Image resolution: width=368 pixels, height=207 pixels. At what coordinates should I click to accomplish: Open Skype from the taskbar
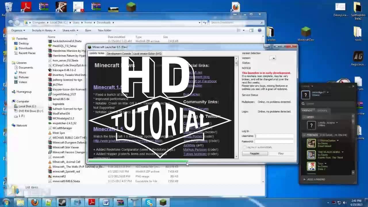tap(149, 202)
